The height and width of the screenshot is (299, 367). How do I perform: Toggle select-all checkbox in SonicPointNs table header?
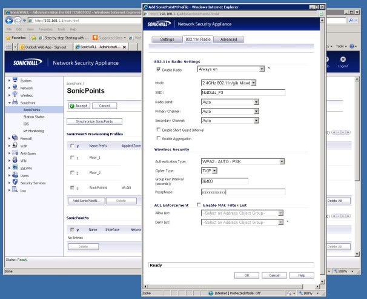tap(72, 229)
